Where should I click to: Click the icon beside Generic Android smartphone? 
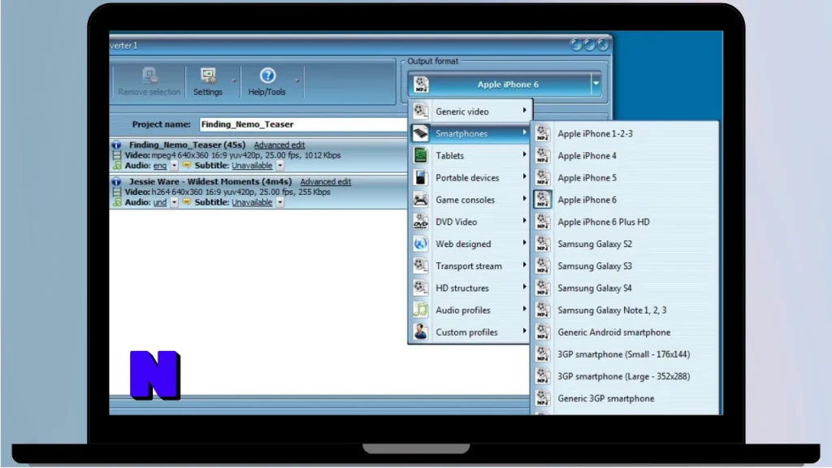542,331
